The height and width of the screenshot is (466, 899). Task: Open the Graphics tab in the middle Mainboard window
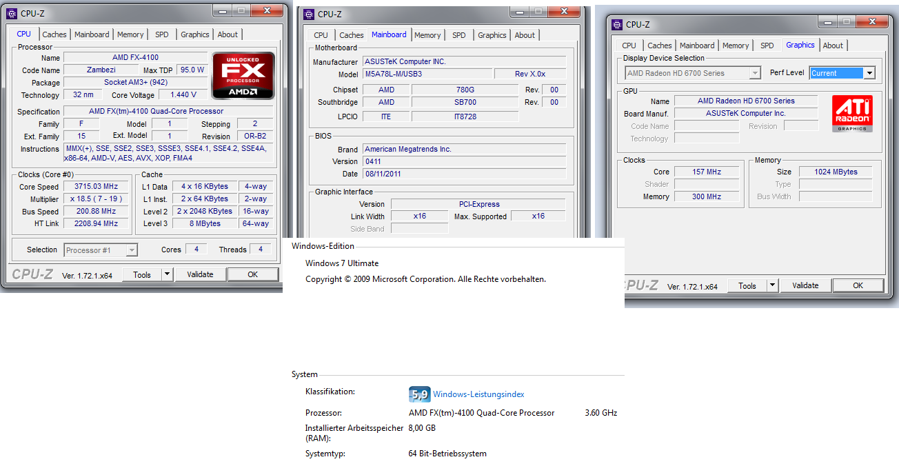pyautogui.click(x=492, y=35)
